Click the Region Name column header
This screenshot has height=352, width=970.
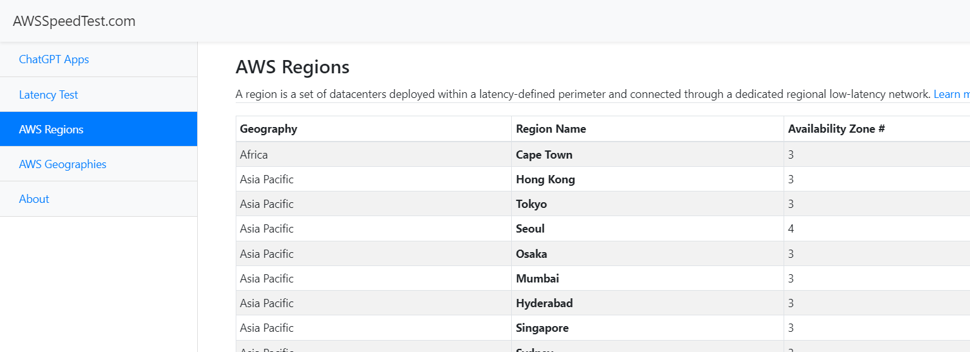click(551, 129)
